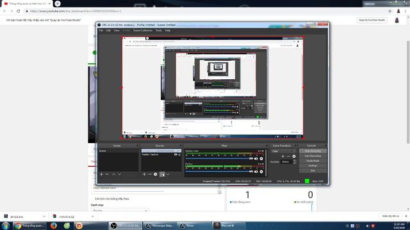The width and height of the screenshot is (410, 230).
Task: Expand options for the first downloaded .exe file
Action: coord(44,217)
